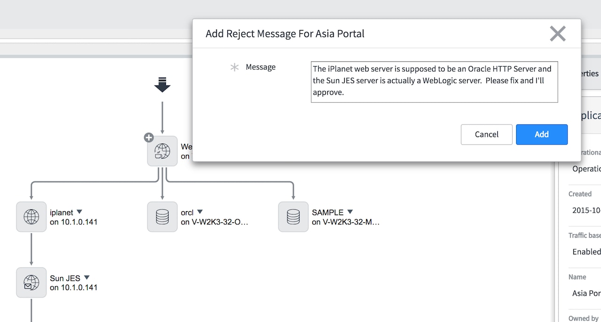
Task: Click the SAMPLE database node icon
Action: click(x=293, y=216)
